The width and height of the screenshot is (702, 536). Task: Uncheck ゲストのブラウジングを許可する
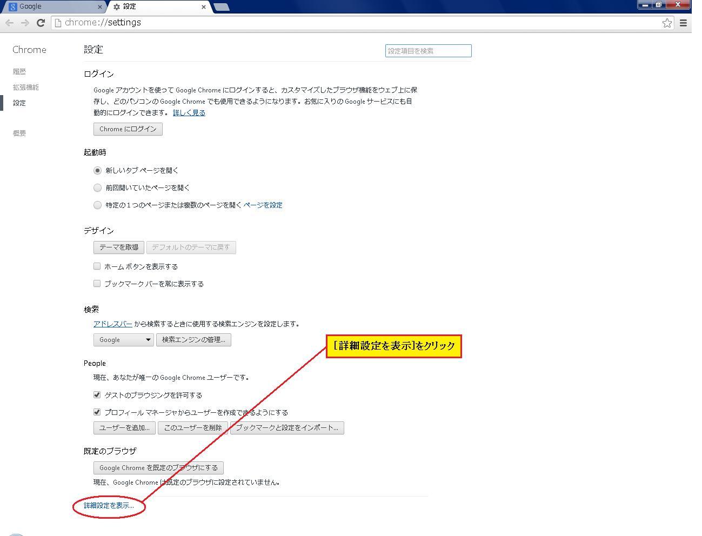coord(97,395)
